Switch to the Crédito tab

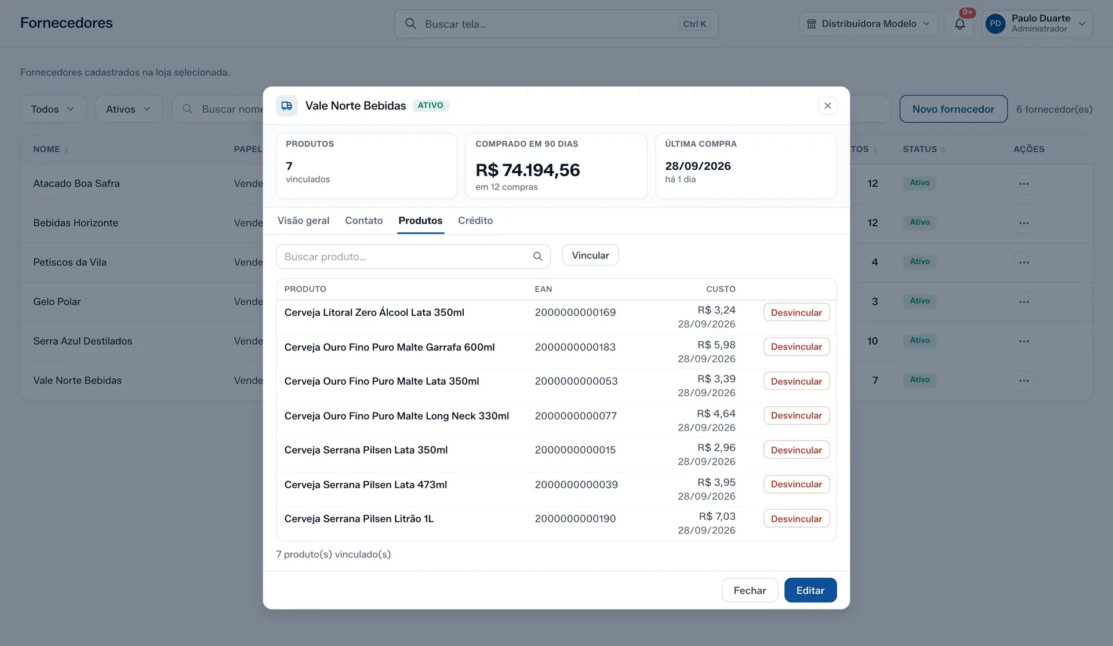click(475, 221)
